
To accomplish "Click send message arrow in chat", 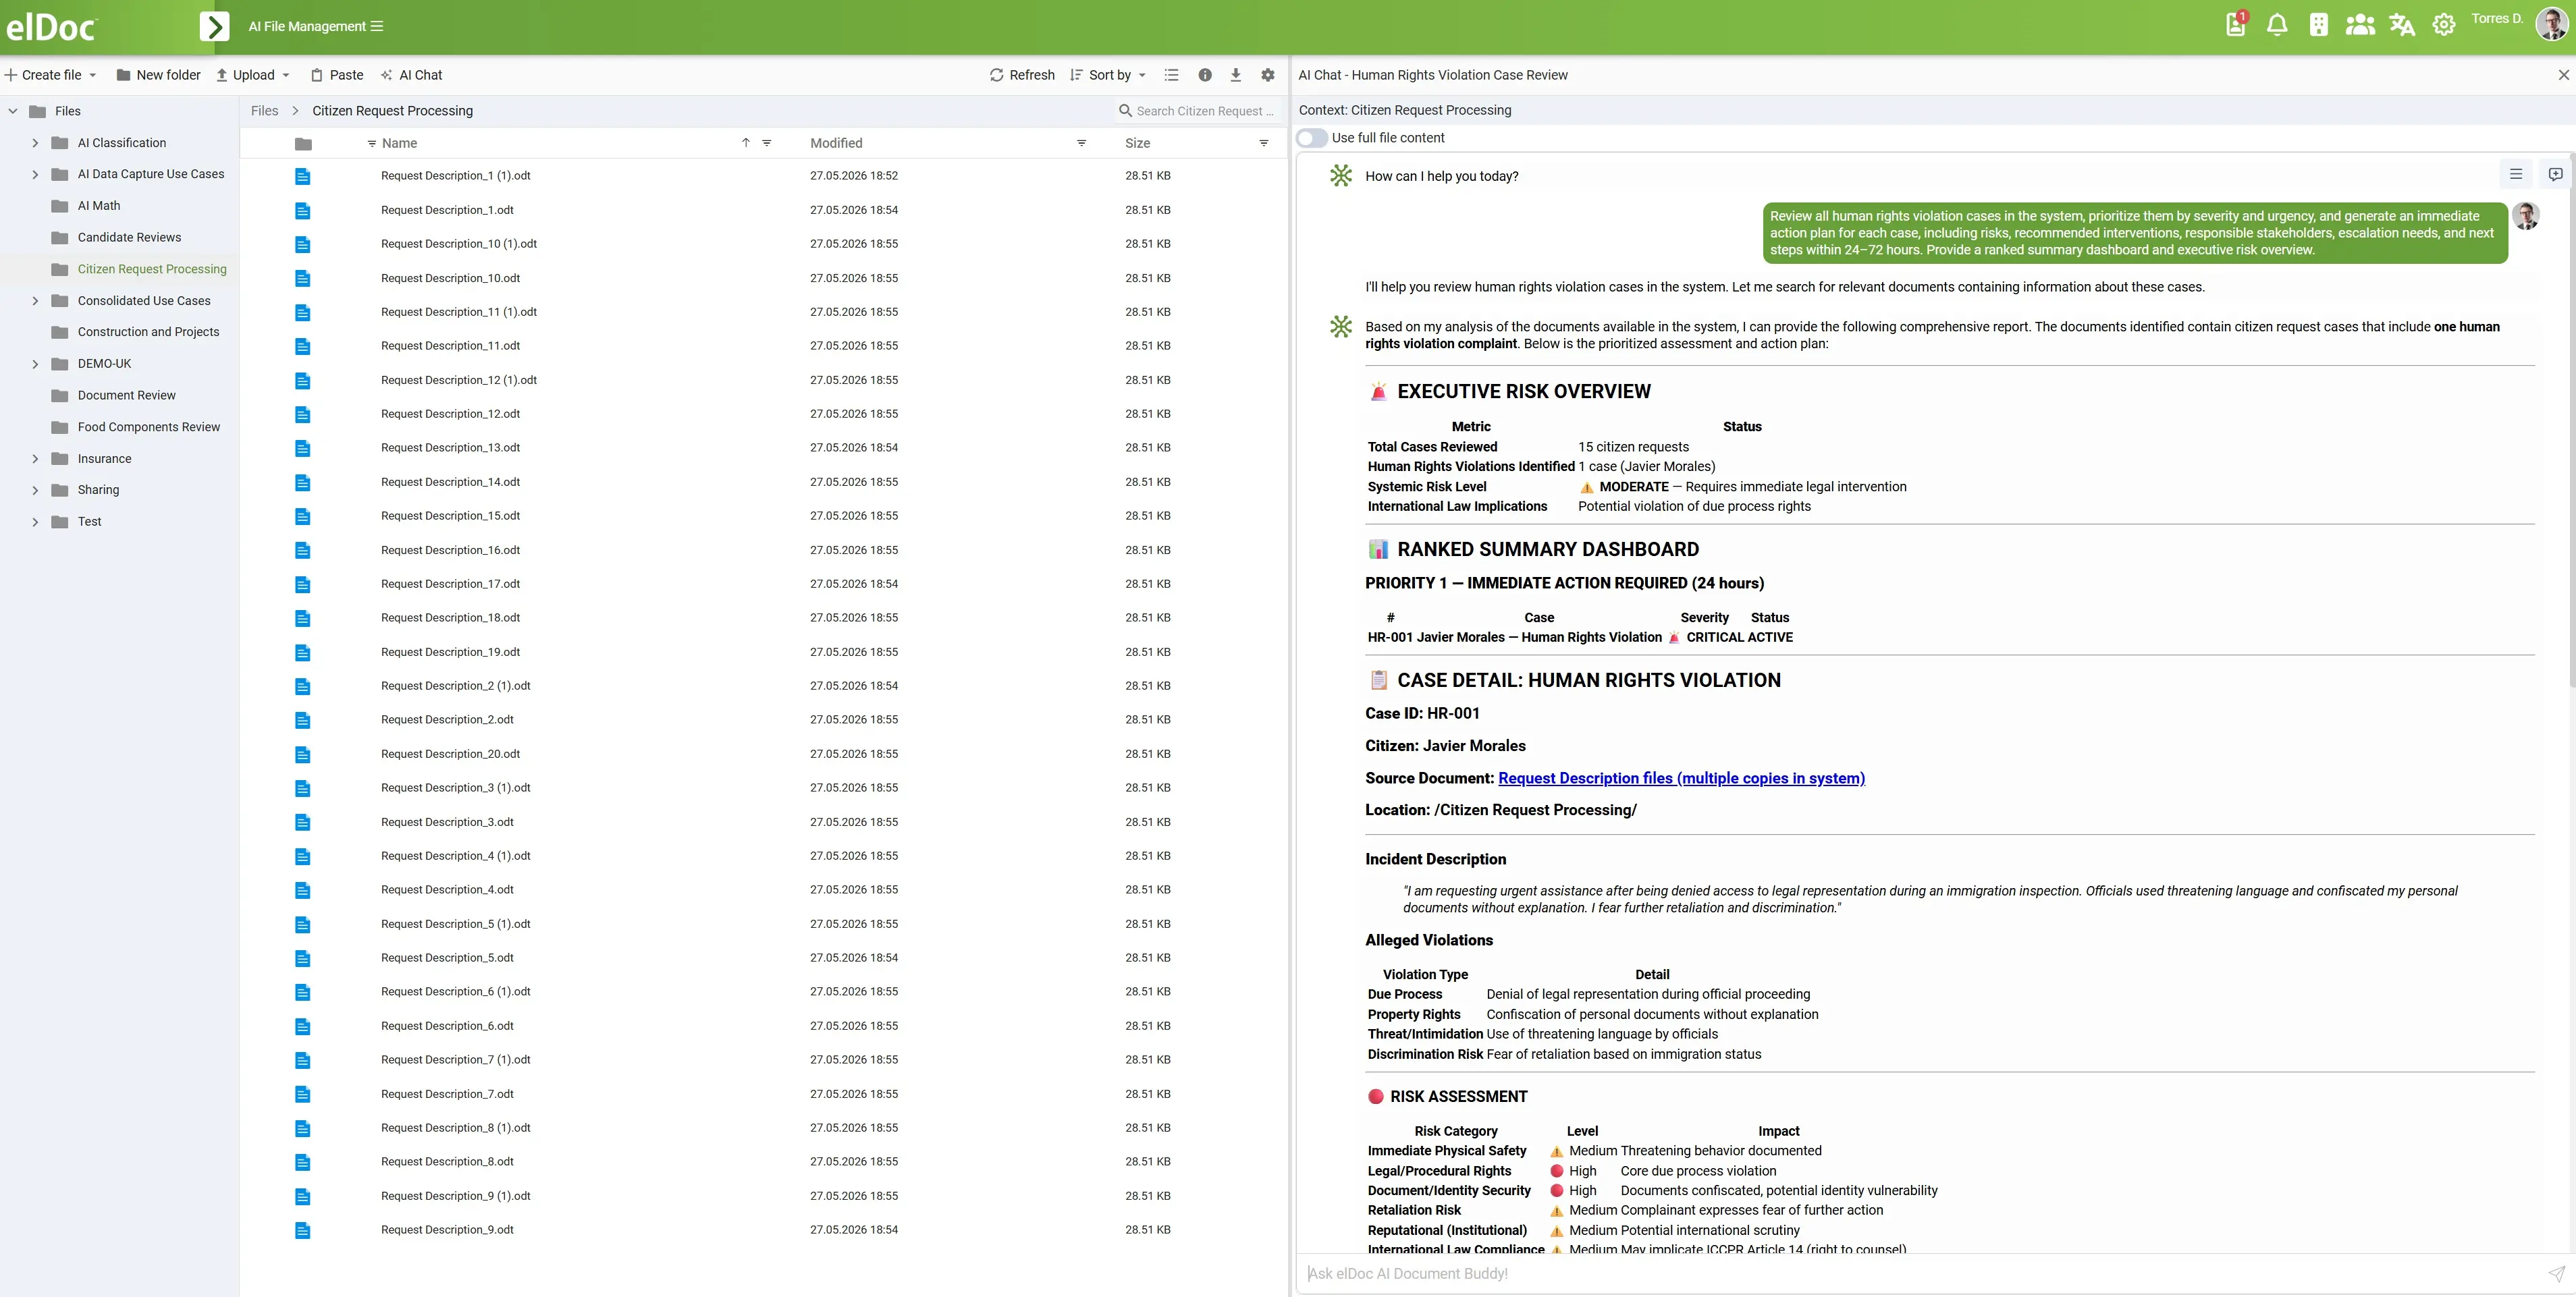I will coord(2555,1273).
